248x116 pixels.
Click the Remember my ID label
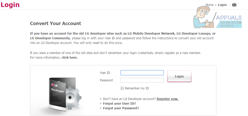pos(137,88)
